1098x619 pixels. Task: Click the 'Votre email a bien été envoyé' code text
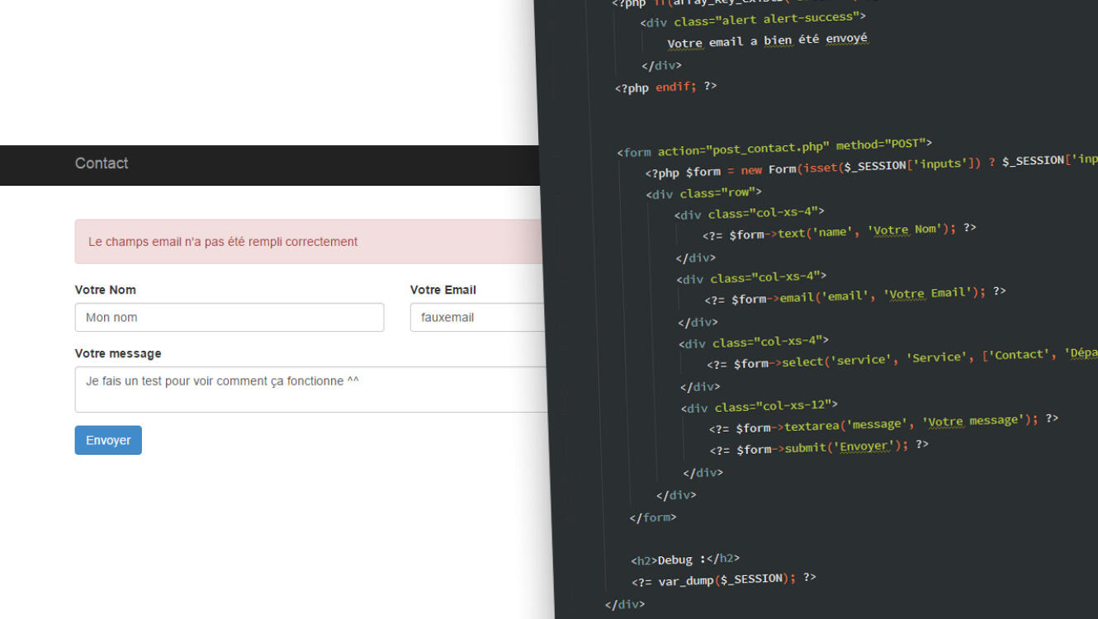pyautogui.click(x=768, y=40)
